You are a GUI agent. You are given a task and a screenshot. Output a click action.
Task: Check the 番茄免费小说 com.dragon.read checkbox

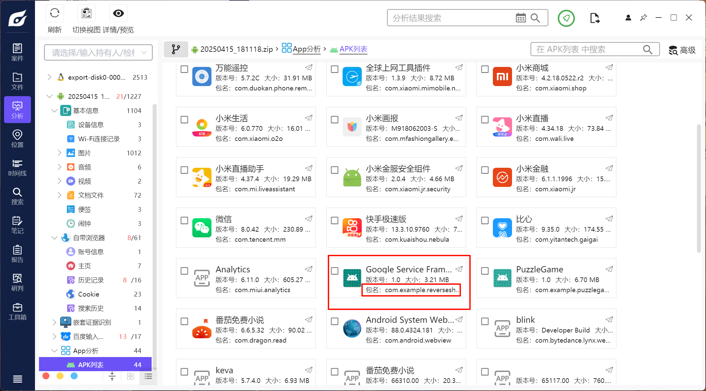tap(184, 321)
